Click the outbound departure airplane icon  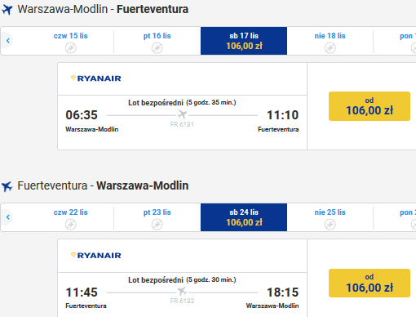tap(7, 10)
